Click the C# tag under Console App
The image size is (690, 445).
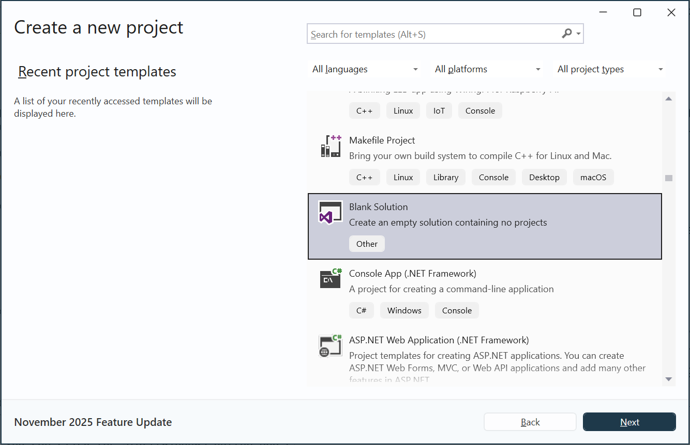click(362, 310)
